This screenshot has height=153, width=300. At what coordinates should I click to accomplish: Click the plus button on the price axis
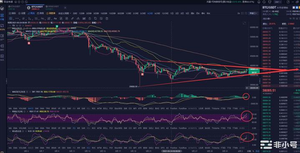[x=247, y=88]
